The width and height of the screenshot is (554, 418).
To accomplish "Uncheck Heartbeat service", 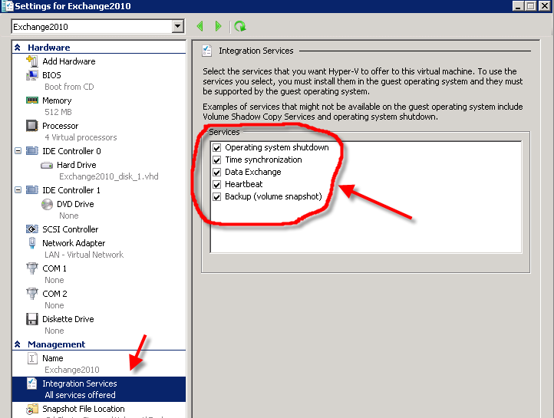I will click(x=216, y=184).
